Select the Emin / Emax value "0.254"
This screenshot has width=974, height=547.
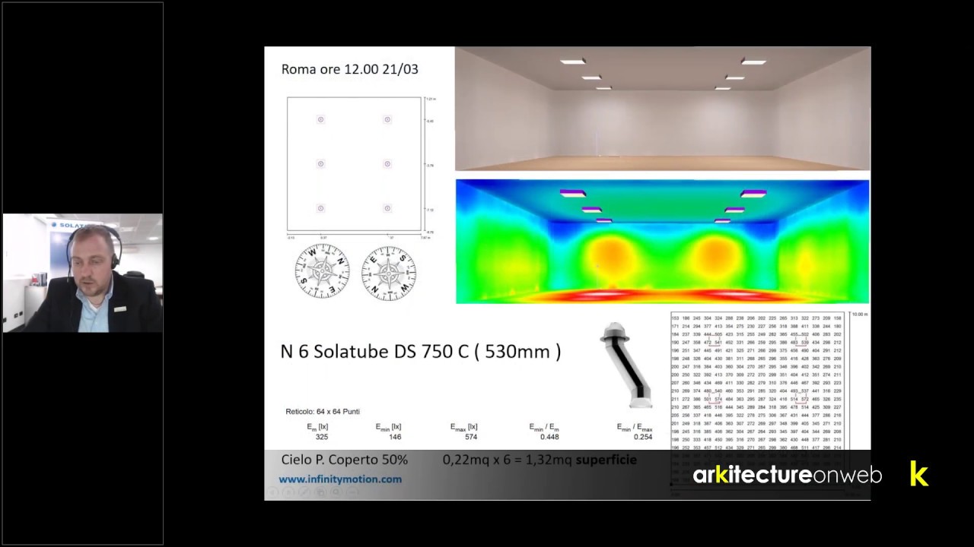tap(643, 437)
